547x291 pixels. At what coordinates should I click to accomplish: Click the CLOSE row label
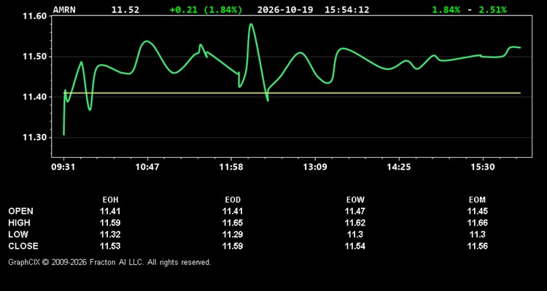[x=23, y=246]
